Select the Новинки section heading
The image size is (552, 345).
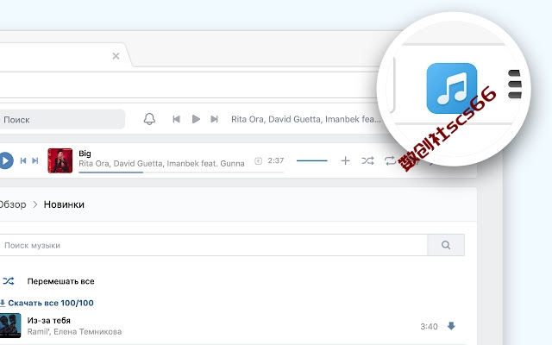click(x=64, y=204)
